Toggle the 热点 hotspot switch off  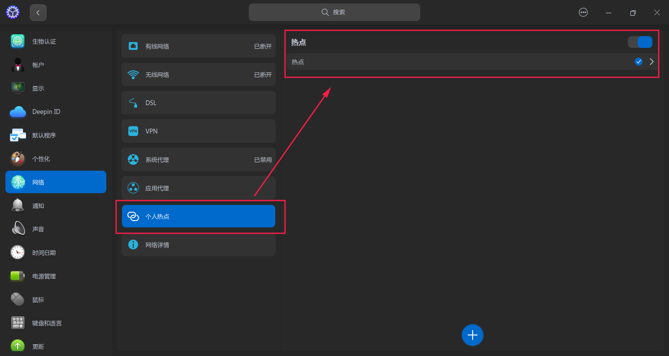point(640,42)
